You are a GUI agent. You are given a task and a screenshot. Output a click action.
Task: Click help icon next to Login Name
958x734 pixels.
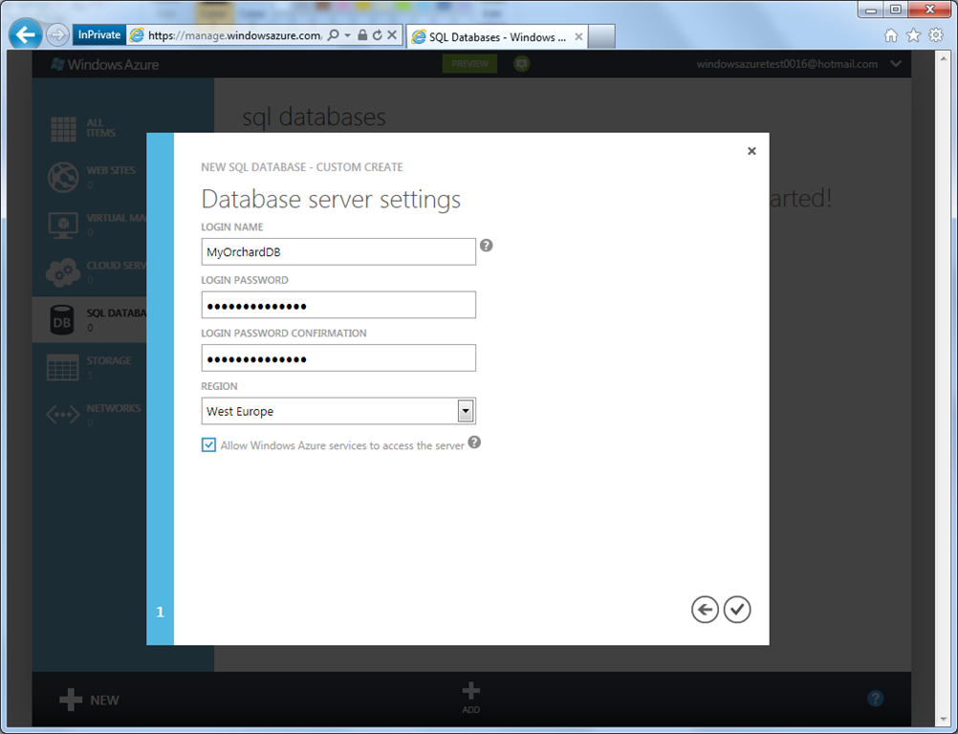(486, 246)
